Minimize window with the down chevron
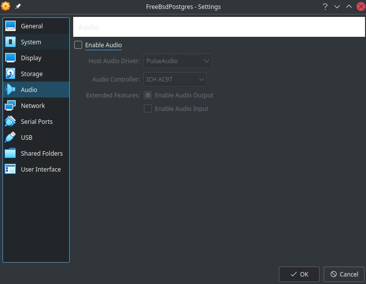 (x=337, y=7)
